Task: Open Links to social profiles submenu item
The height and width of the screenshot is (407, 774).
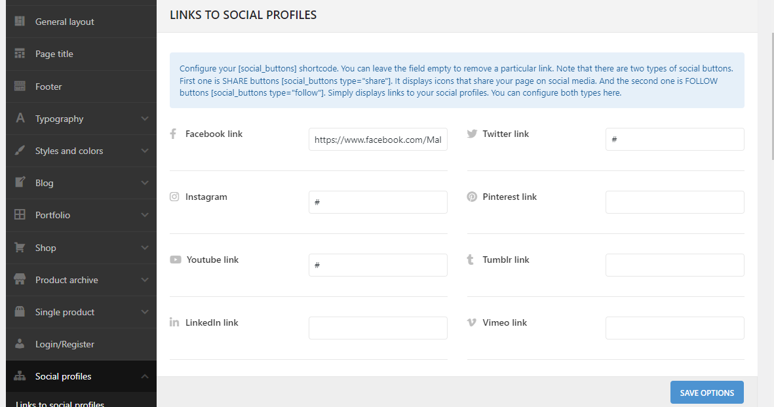Action: pyautogui.click(x=60, y=404)
